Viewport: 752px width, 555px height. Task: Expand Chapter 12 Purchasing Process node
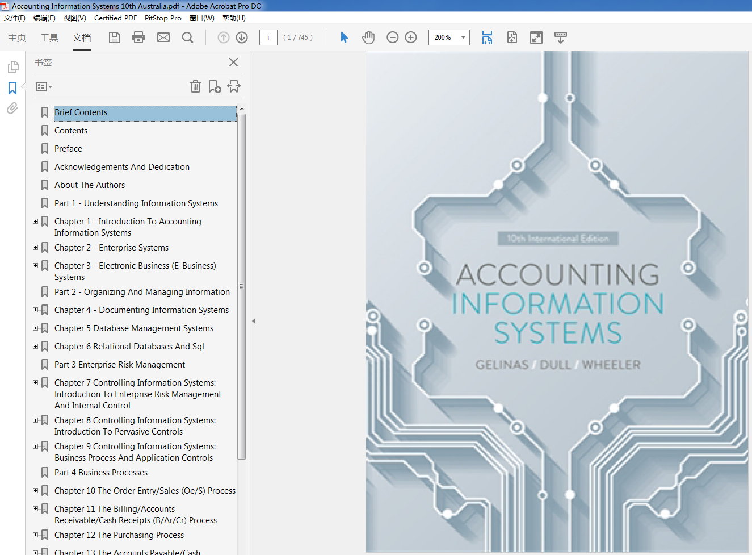[x=36, y=535]
